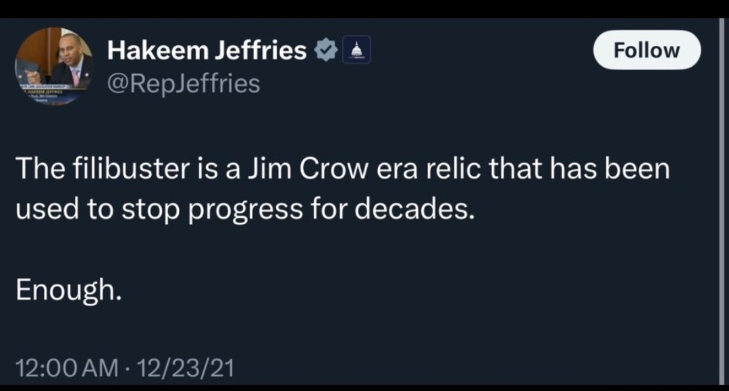Image resolution: width=729 pixels, height=391 pixels.
Task: Click the words "has been" ending the first line
Action: coord(610,168)
